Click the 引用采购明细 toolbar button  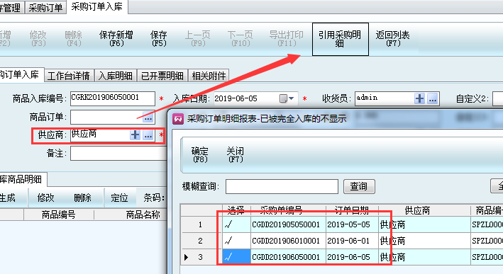click(x=340, y=39)
